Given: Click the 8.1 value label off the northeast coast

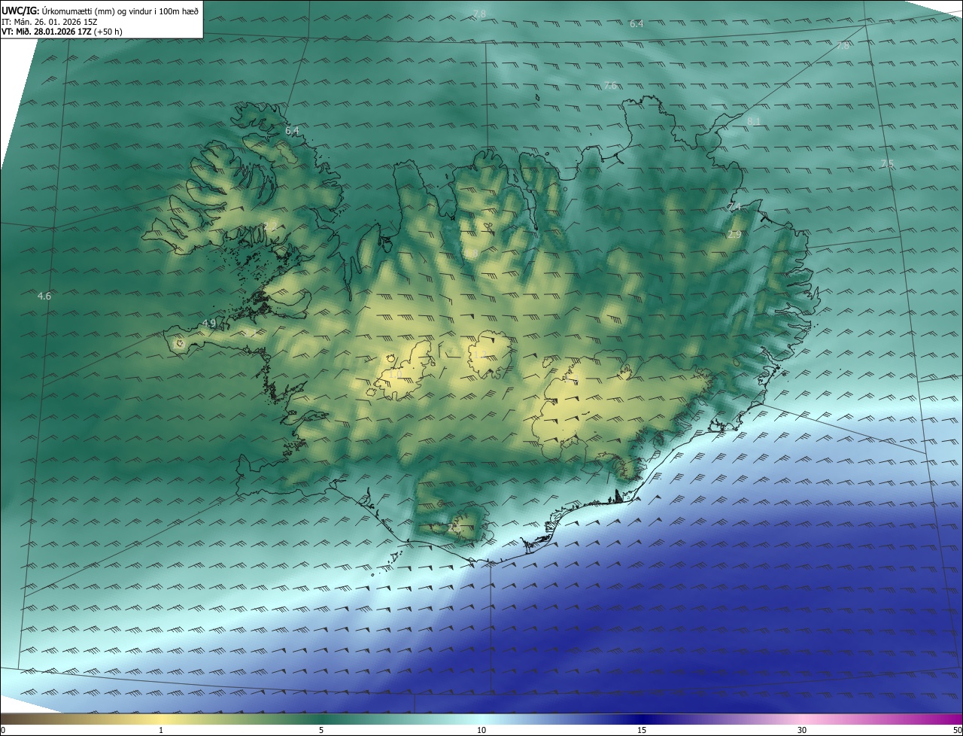Looking at the screenshot, I should pos(754,122).
